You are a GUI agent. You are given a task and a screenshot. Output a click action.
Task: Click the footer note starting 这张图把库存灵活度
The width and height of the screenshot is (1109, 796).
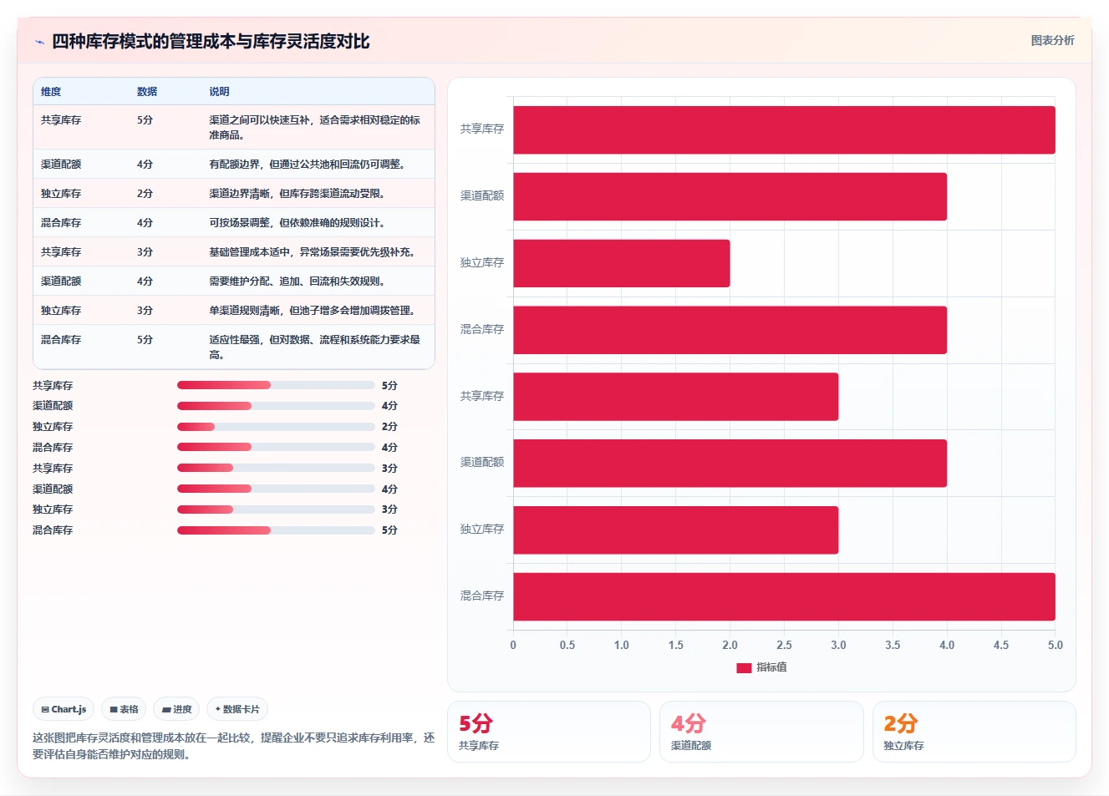pyautogui.click(x=234, y=746)
